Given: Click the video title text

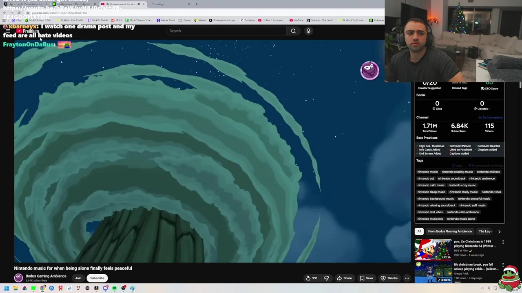Looking at the screenshot, I should (73, 268).
